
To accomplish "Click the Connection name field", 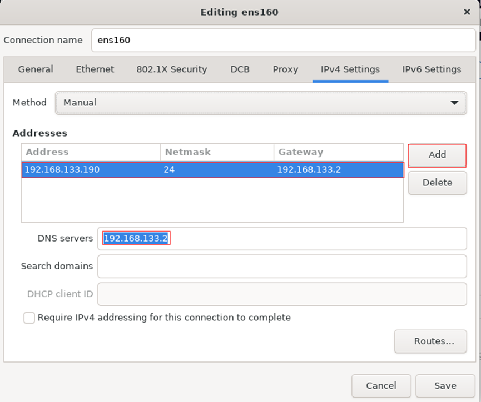I will (x=283, y=40).
